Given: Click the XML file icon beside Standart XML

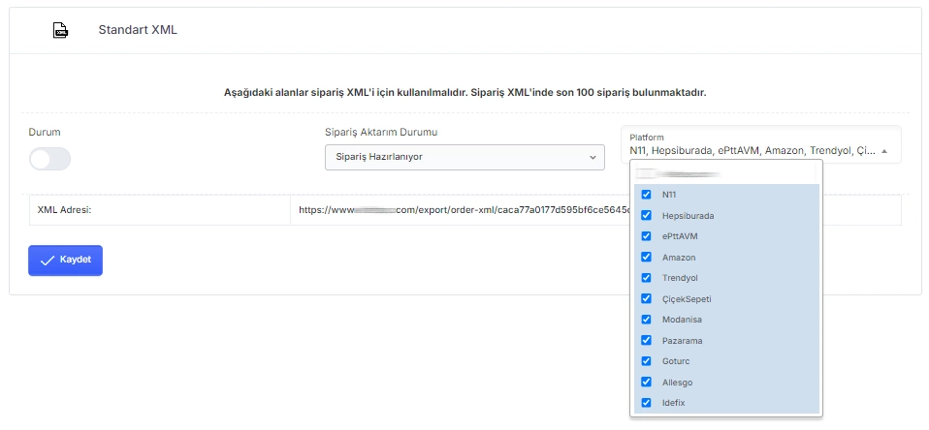Looking at the screenshot, I should click(60, 30).
